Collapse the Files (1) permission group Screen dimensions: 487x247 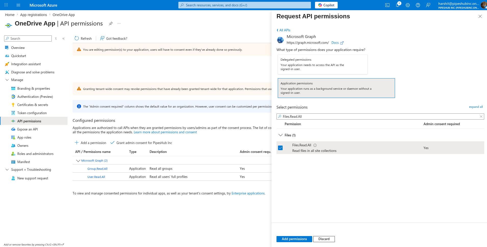tap(281, 135)
